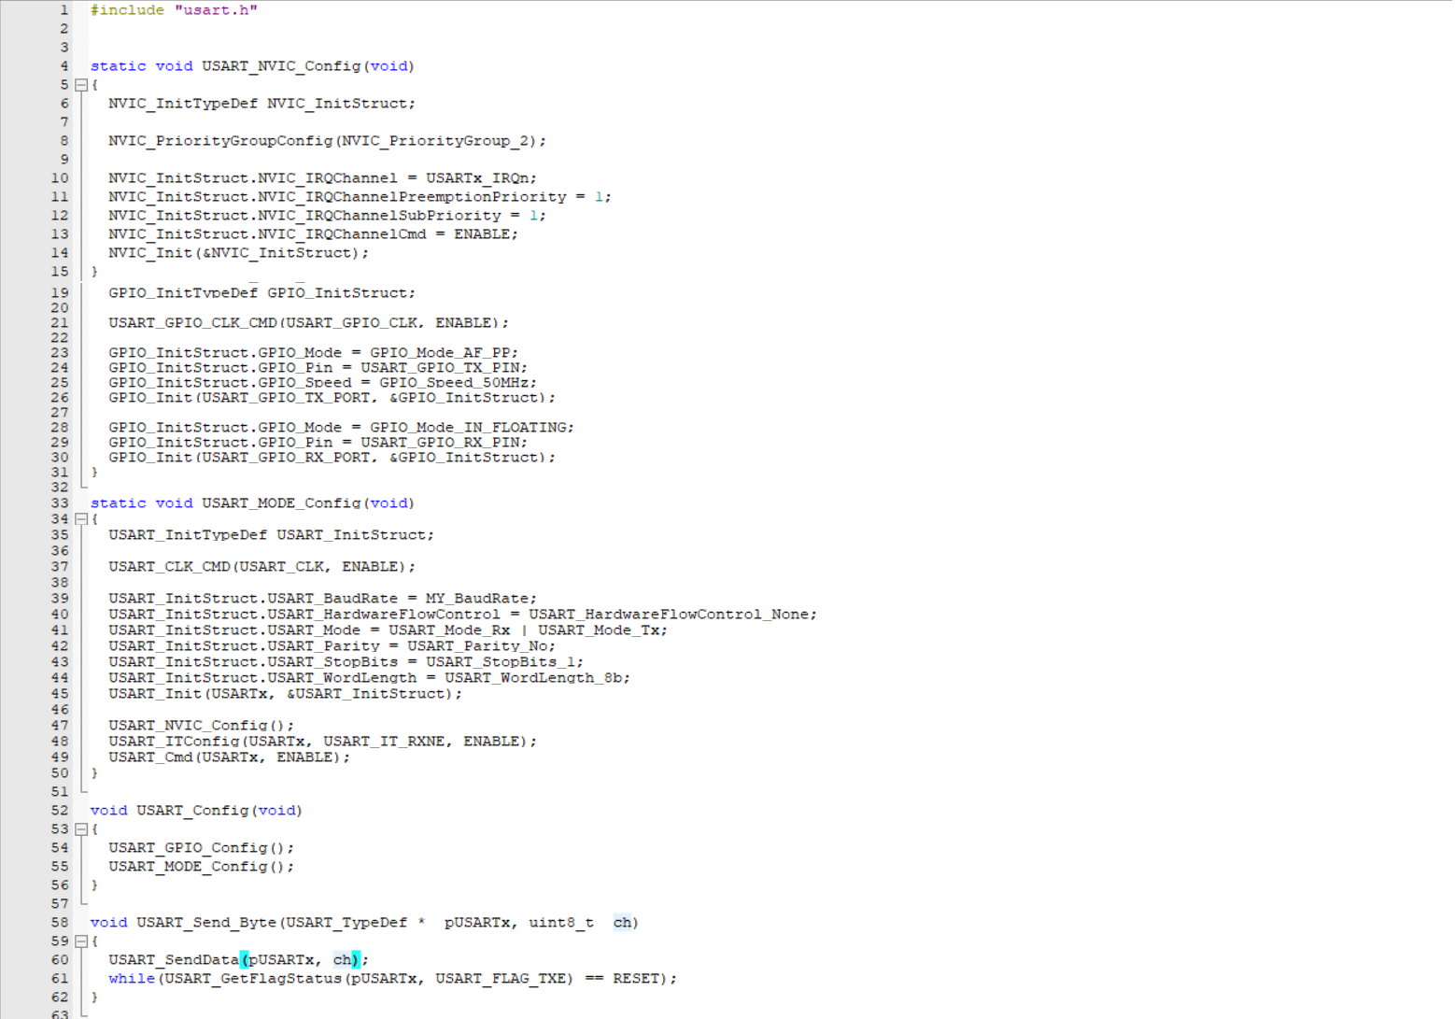
Task: Click MY_BaudRate value
Action: pyautogui.click(x=477, y=599)
